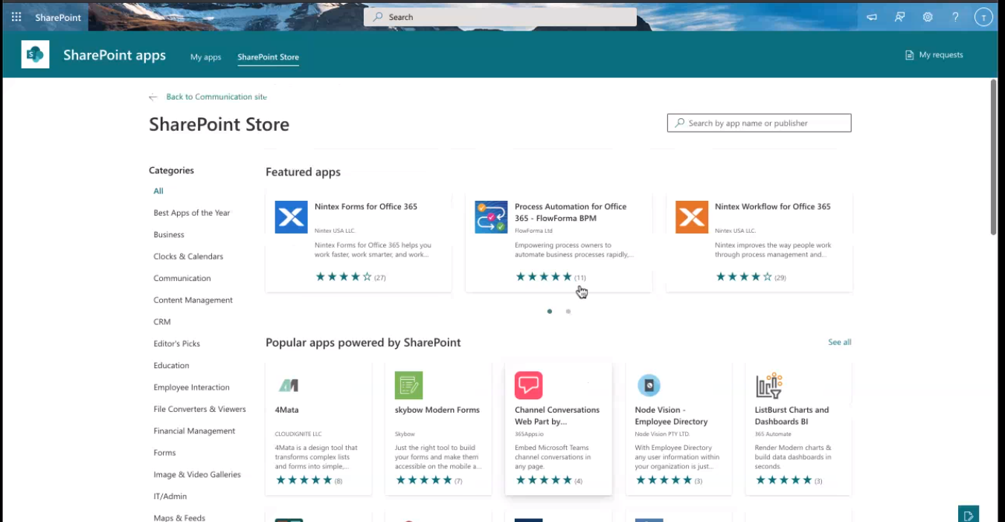Click the app store search field
Viewport: 1005px width, 522px height.
tap(758, 123)
